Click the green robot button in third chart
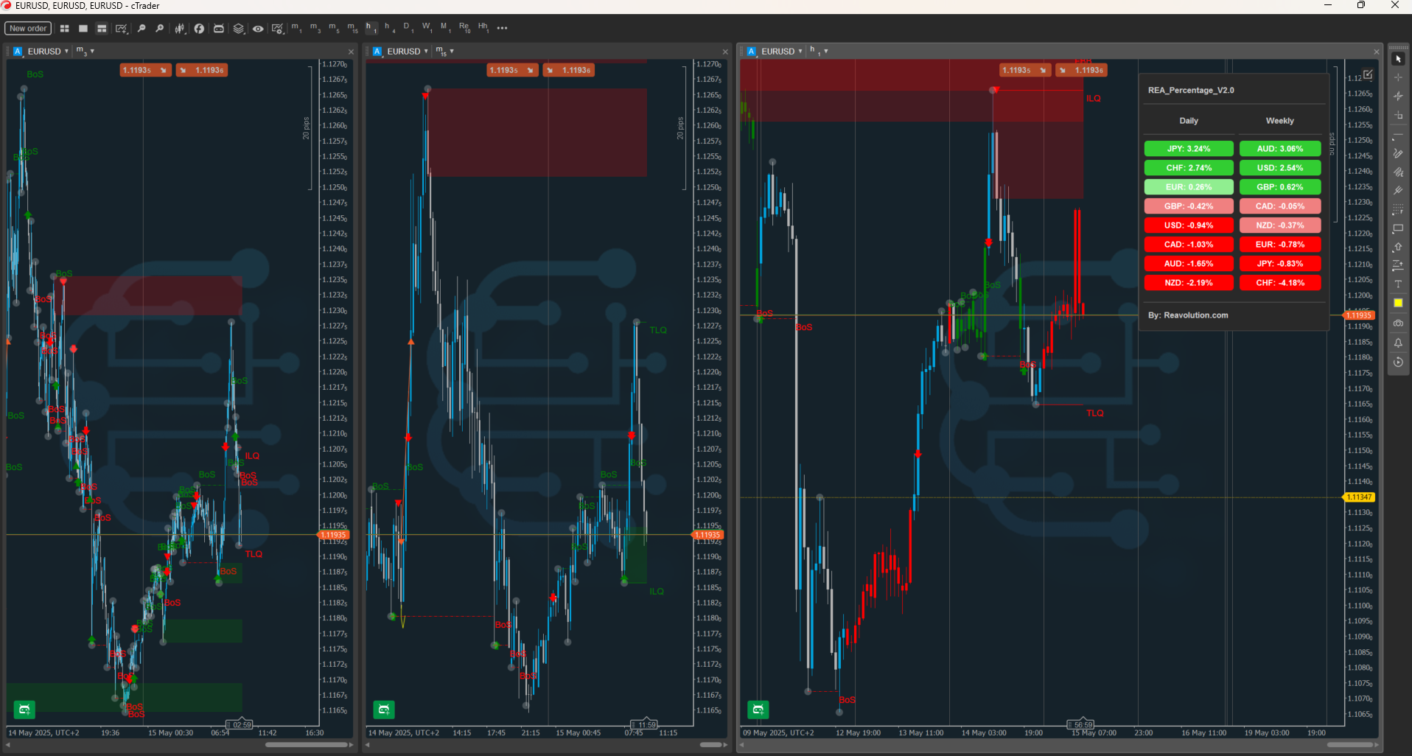Screen dimensions: 1412x756 (x=758, y=709)
